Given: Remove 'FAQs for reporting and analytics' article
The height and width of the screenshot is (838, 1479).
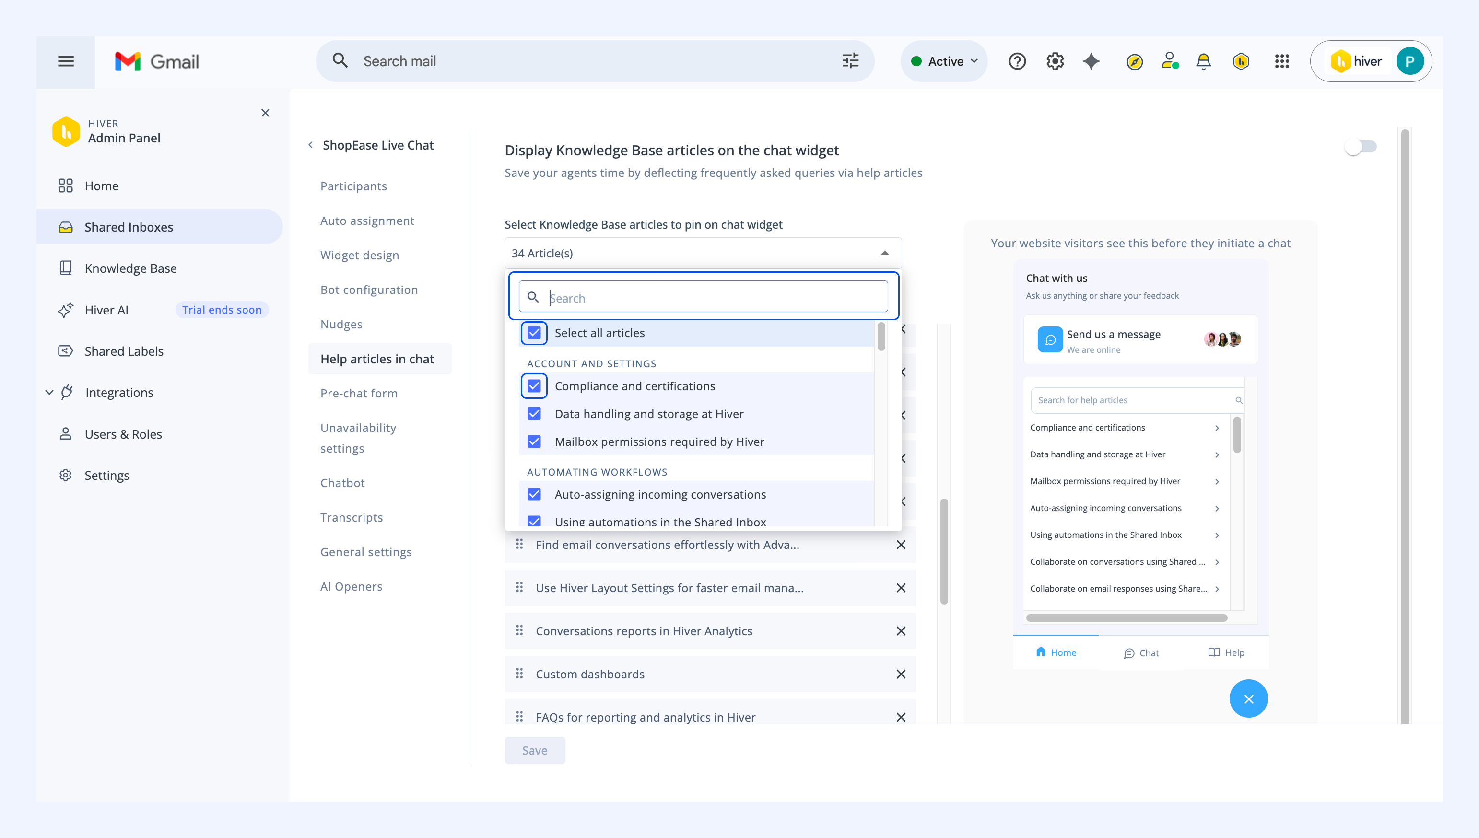Looking at the screenshot, I should click(x=901, y=717).
